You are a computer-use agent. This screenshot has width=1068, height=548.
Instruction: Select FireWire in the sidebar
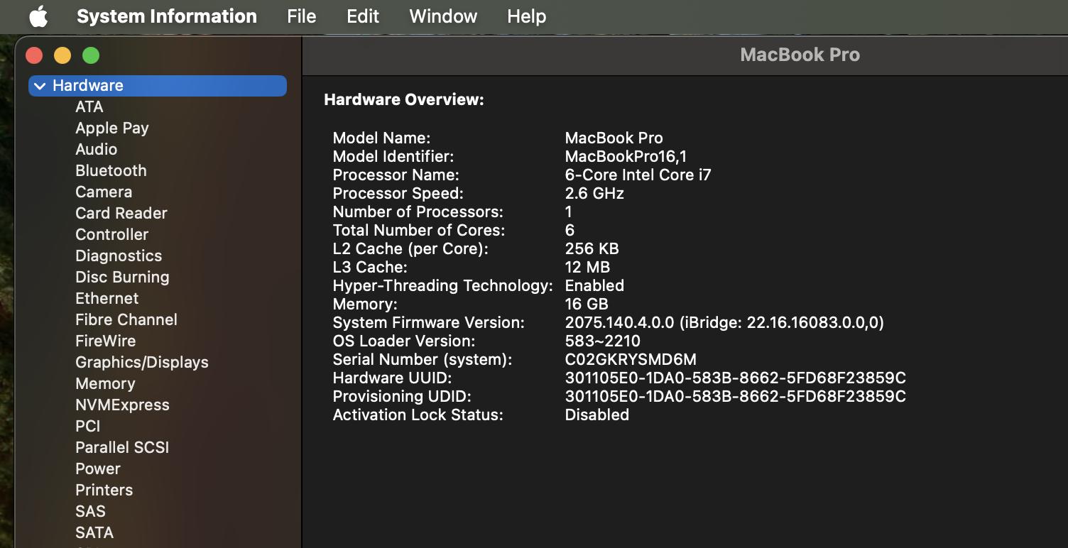pyautogui.click(x=105, y=341)
